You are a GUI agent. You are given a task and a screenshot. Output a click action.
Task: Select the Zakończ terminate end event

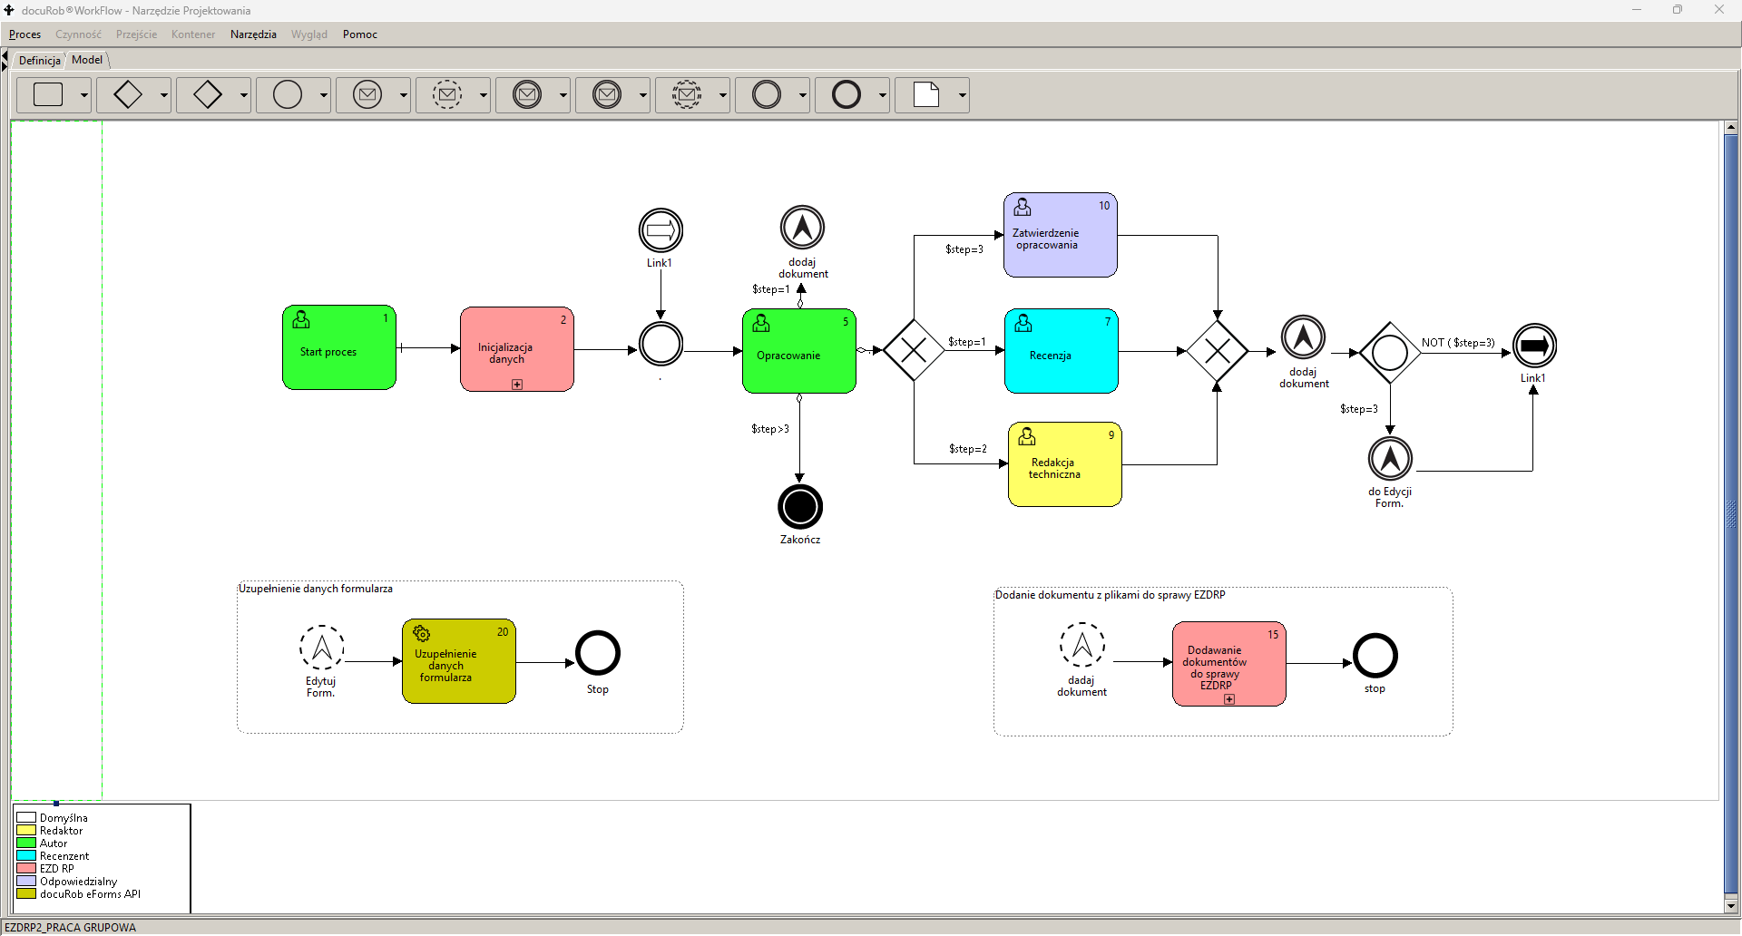point(800,507)
